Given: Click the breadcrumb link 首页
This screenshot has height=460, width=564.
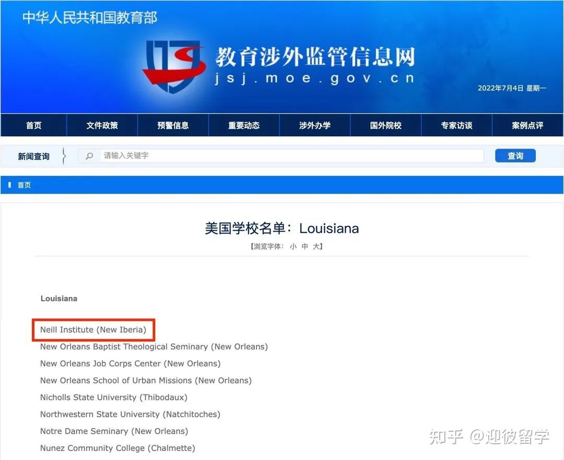Looking at the screenshot, I should click(24, 185).
